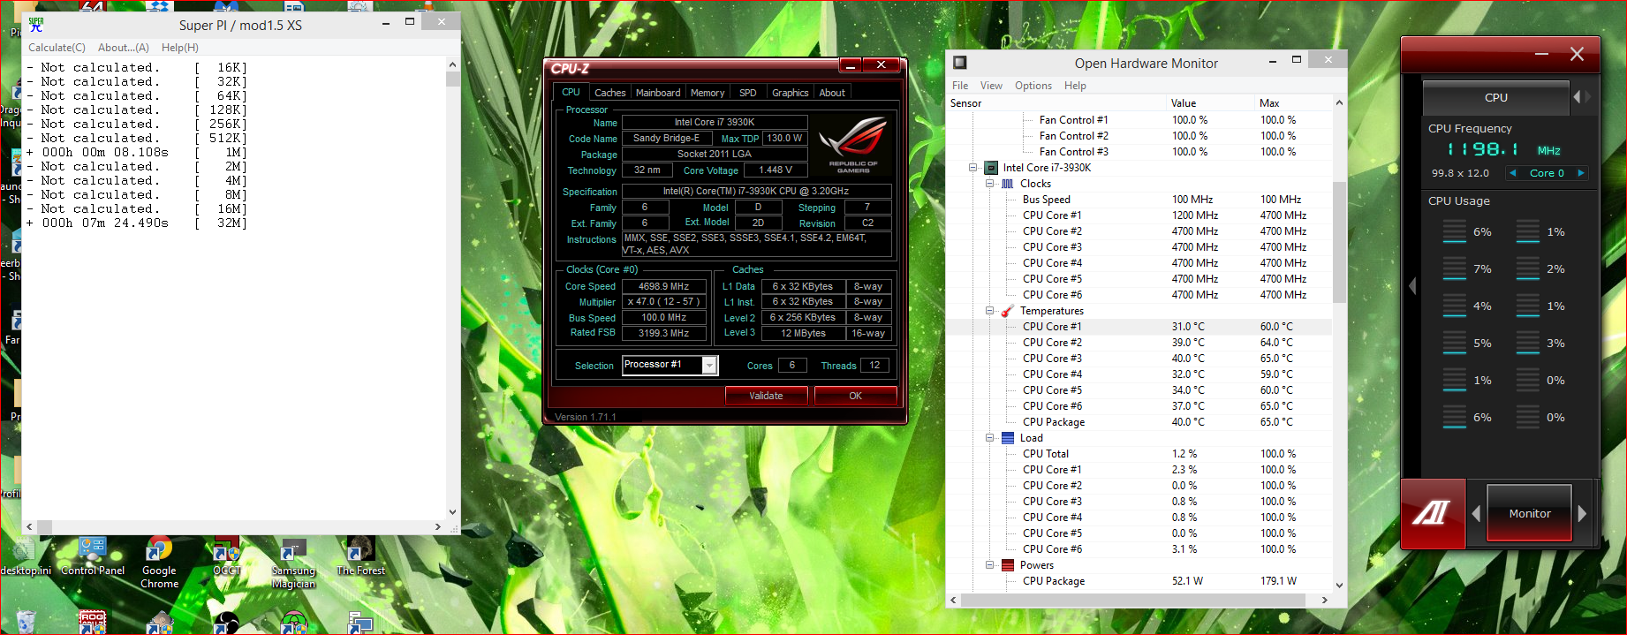This screenshot has width=1627, height=635.
Task: Click the OK button in CPU-Z
Action: click(855, 396)
